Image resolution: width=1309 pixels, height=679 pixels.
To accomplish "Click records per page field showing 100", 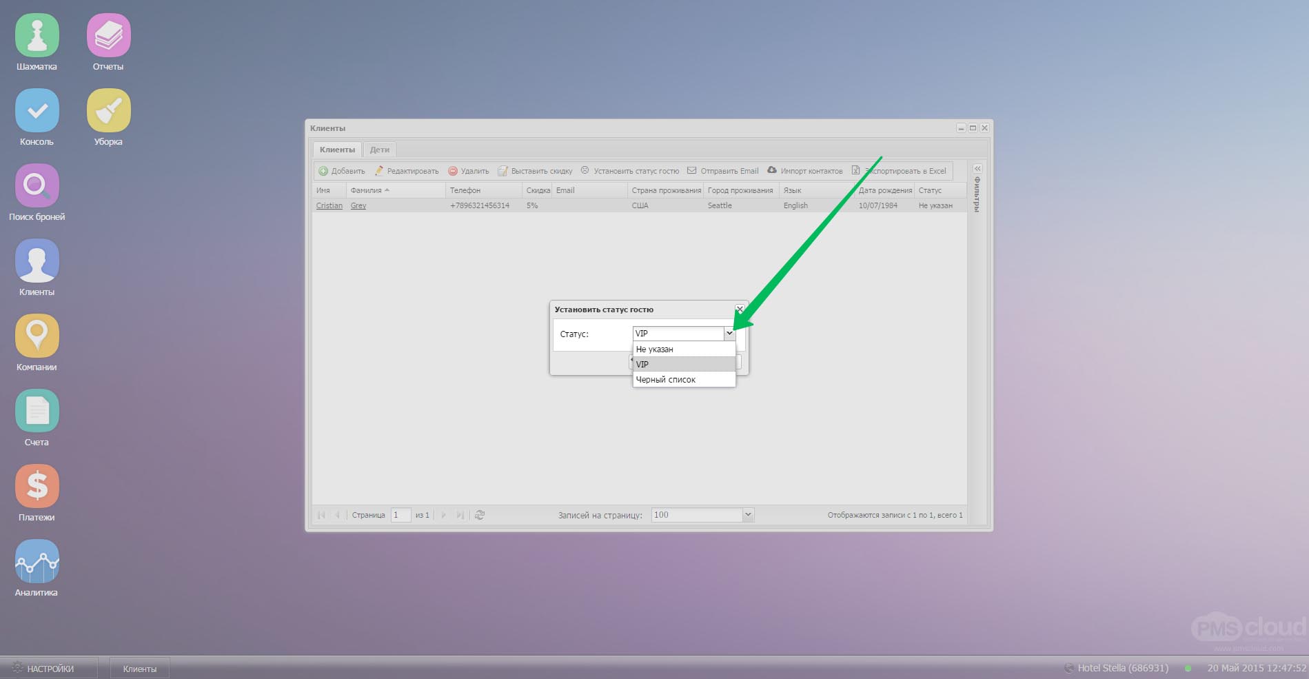I will tap(697, 515).
